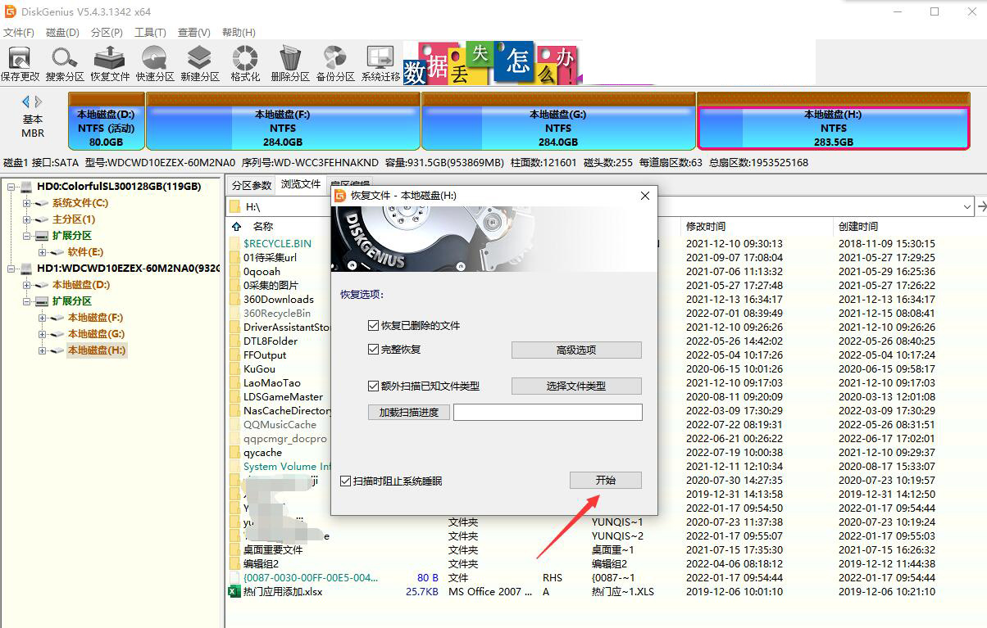The width and height of the screenshot is (987, 628).
Task: Uncheck 恢复已删除的文件 checkbox
Action: click(374, 326)
